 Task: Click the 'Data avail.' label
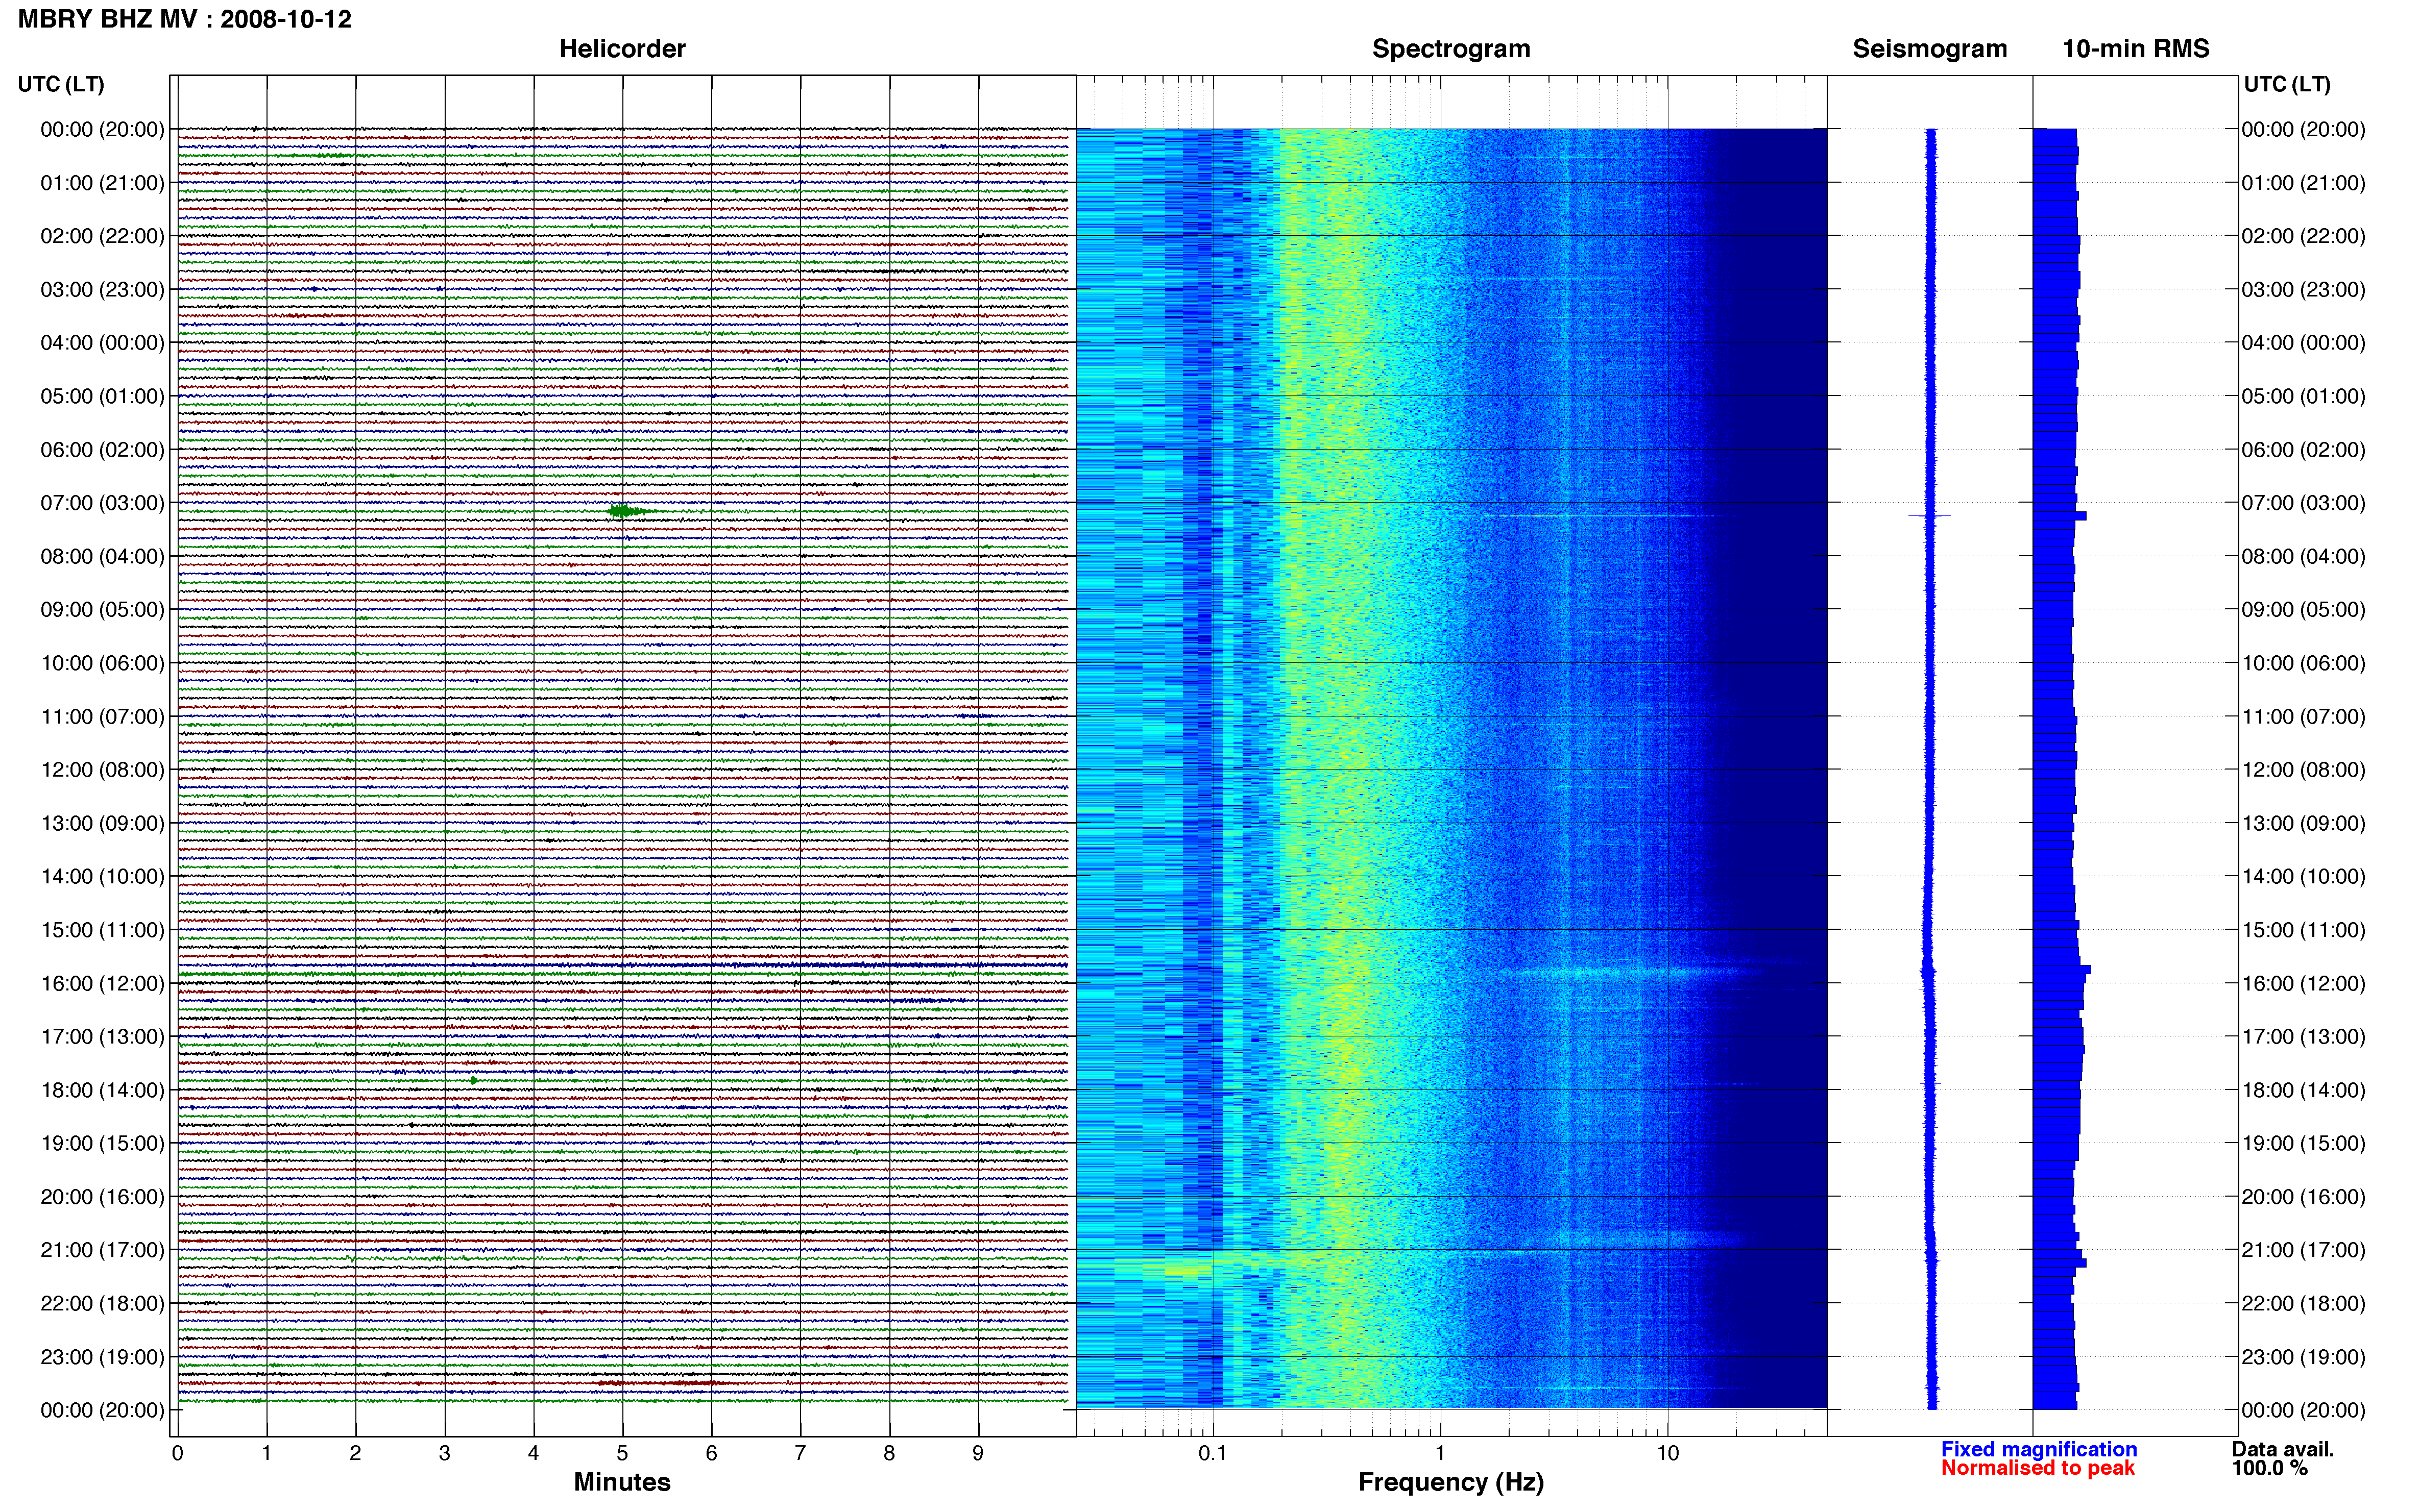[2283, 1449]
